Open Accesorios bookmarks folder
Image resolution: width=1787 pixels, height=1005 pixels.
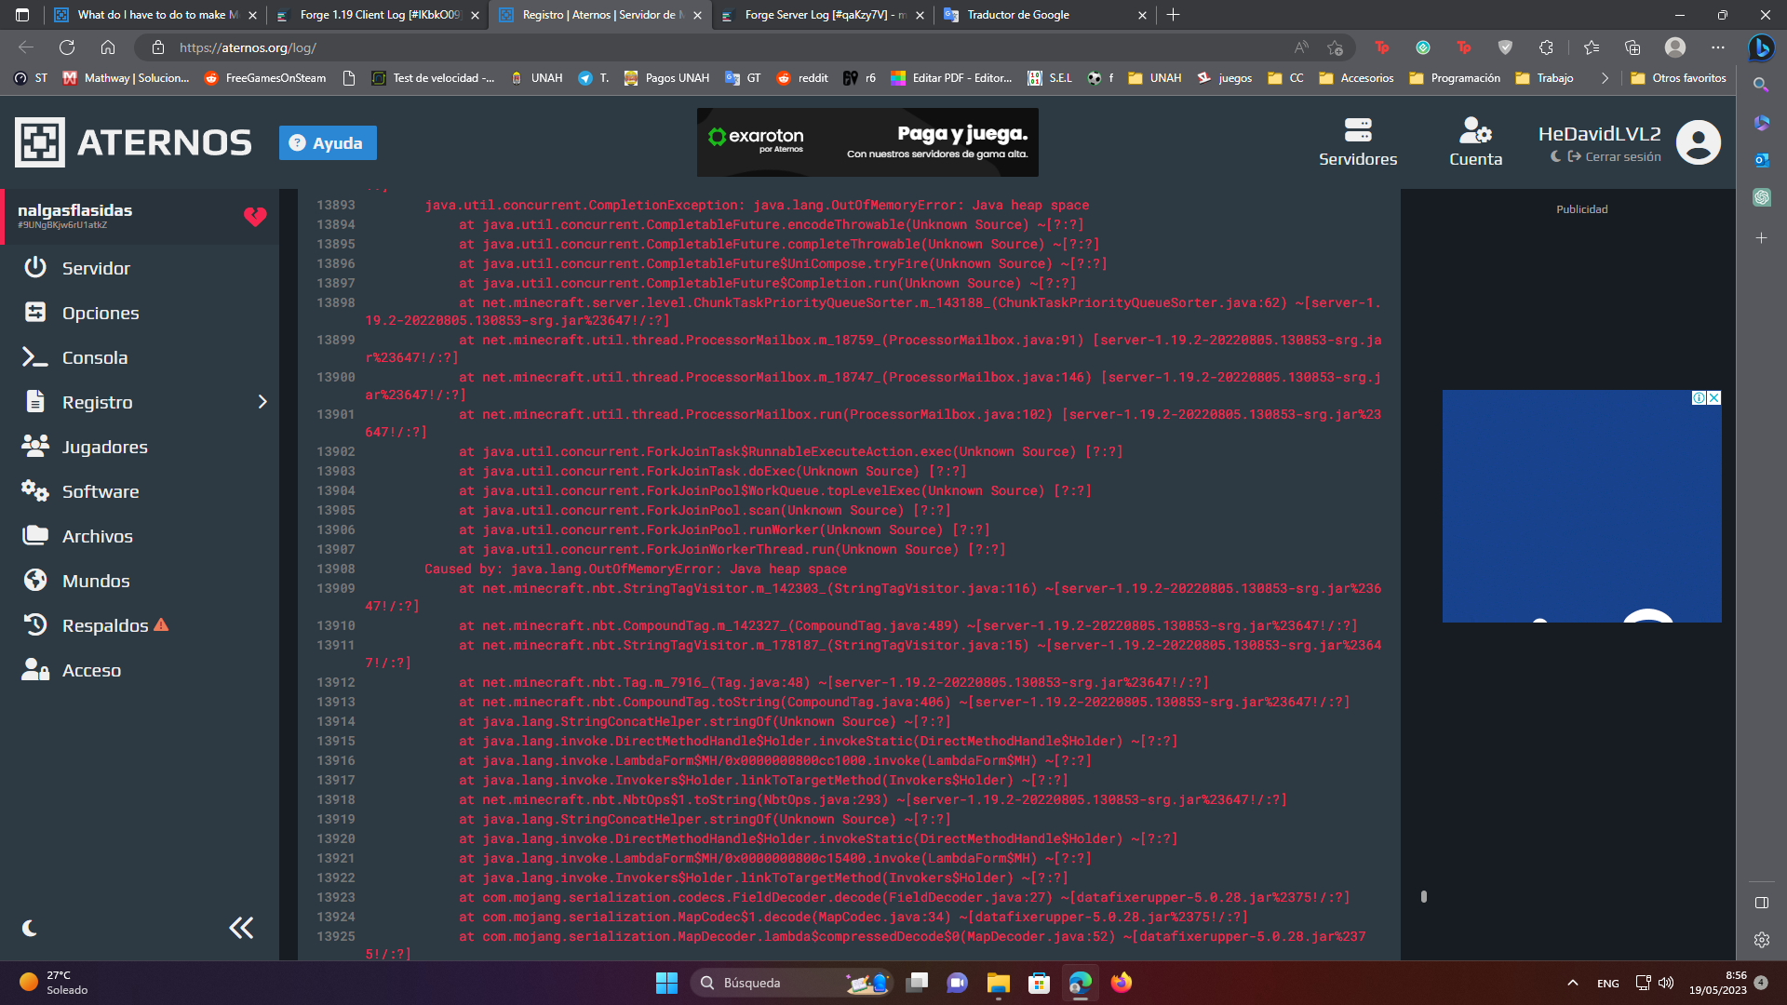[1356, 78]
